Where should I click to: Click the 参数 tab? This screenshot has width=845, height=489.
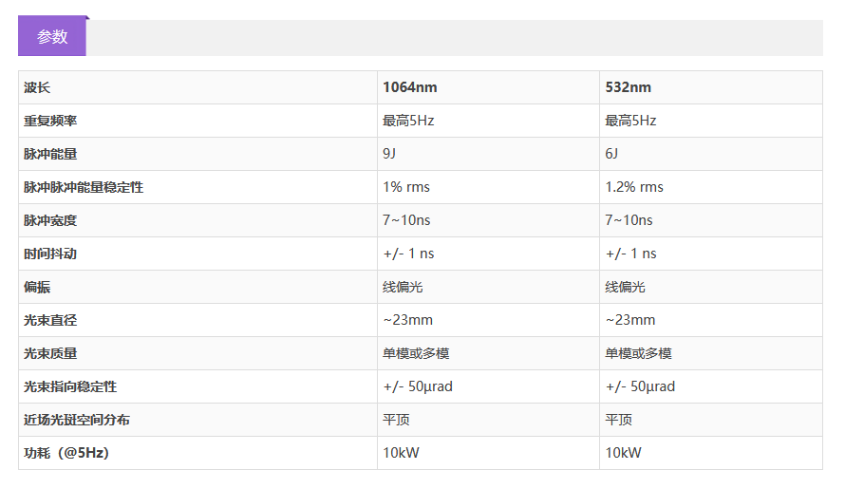(52, 37)
